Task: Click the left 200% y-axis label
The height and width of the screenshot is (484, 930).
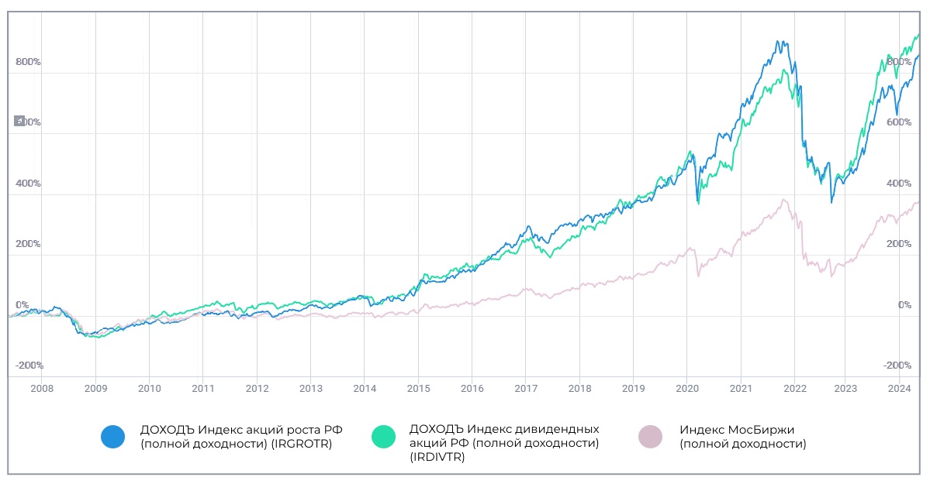Action: coord(29,244)
